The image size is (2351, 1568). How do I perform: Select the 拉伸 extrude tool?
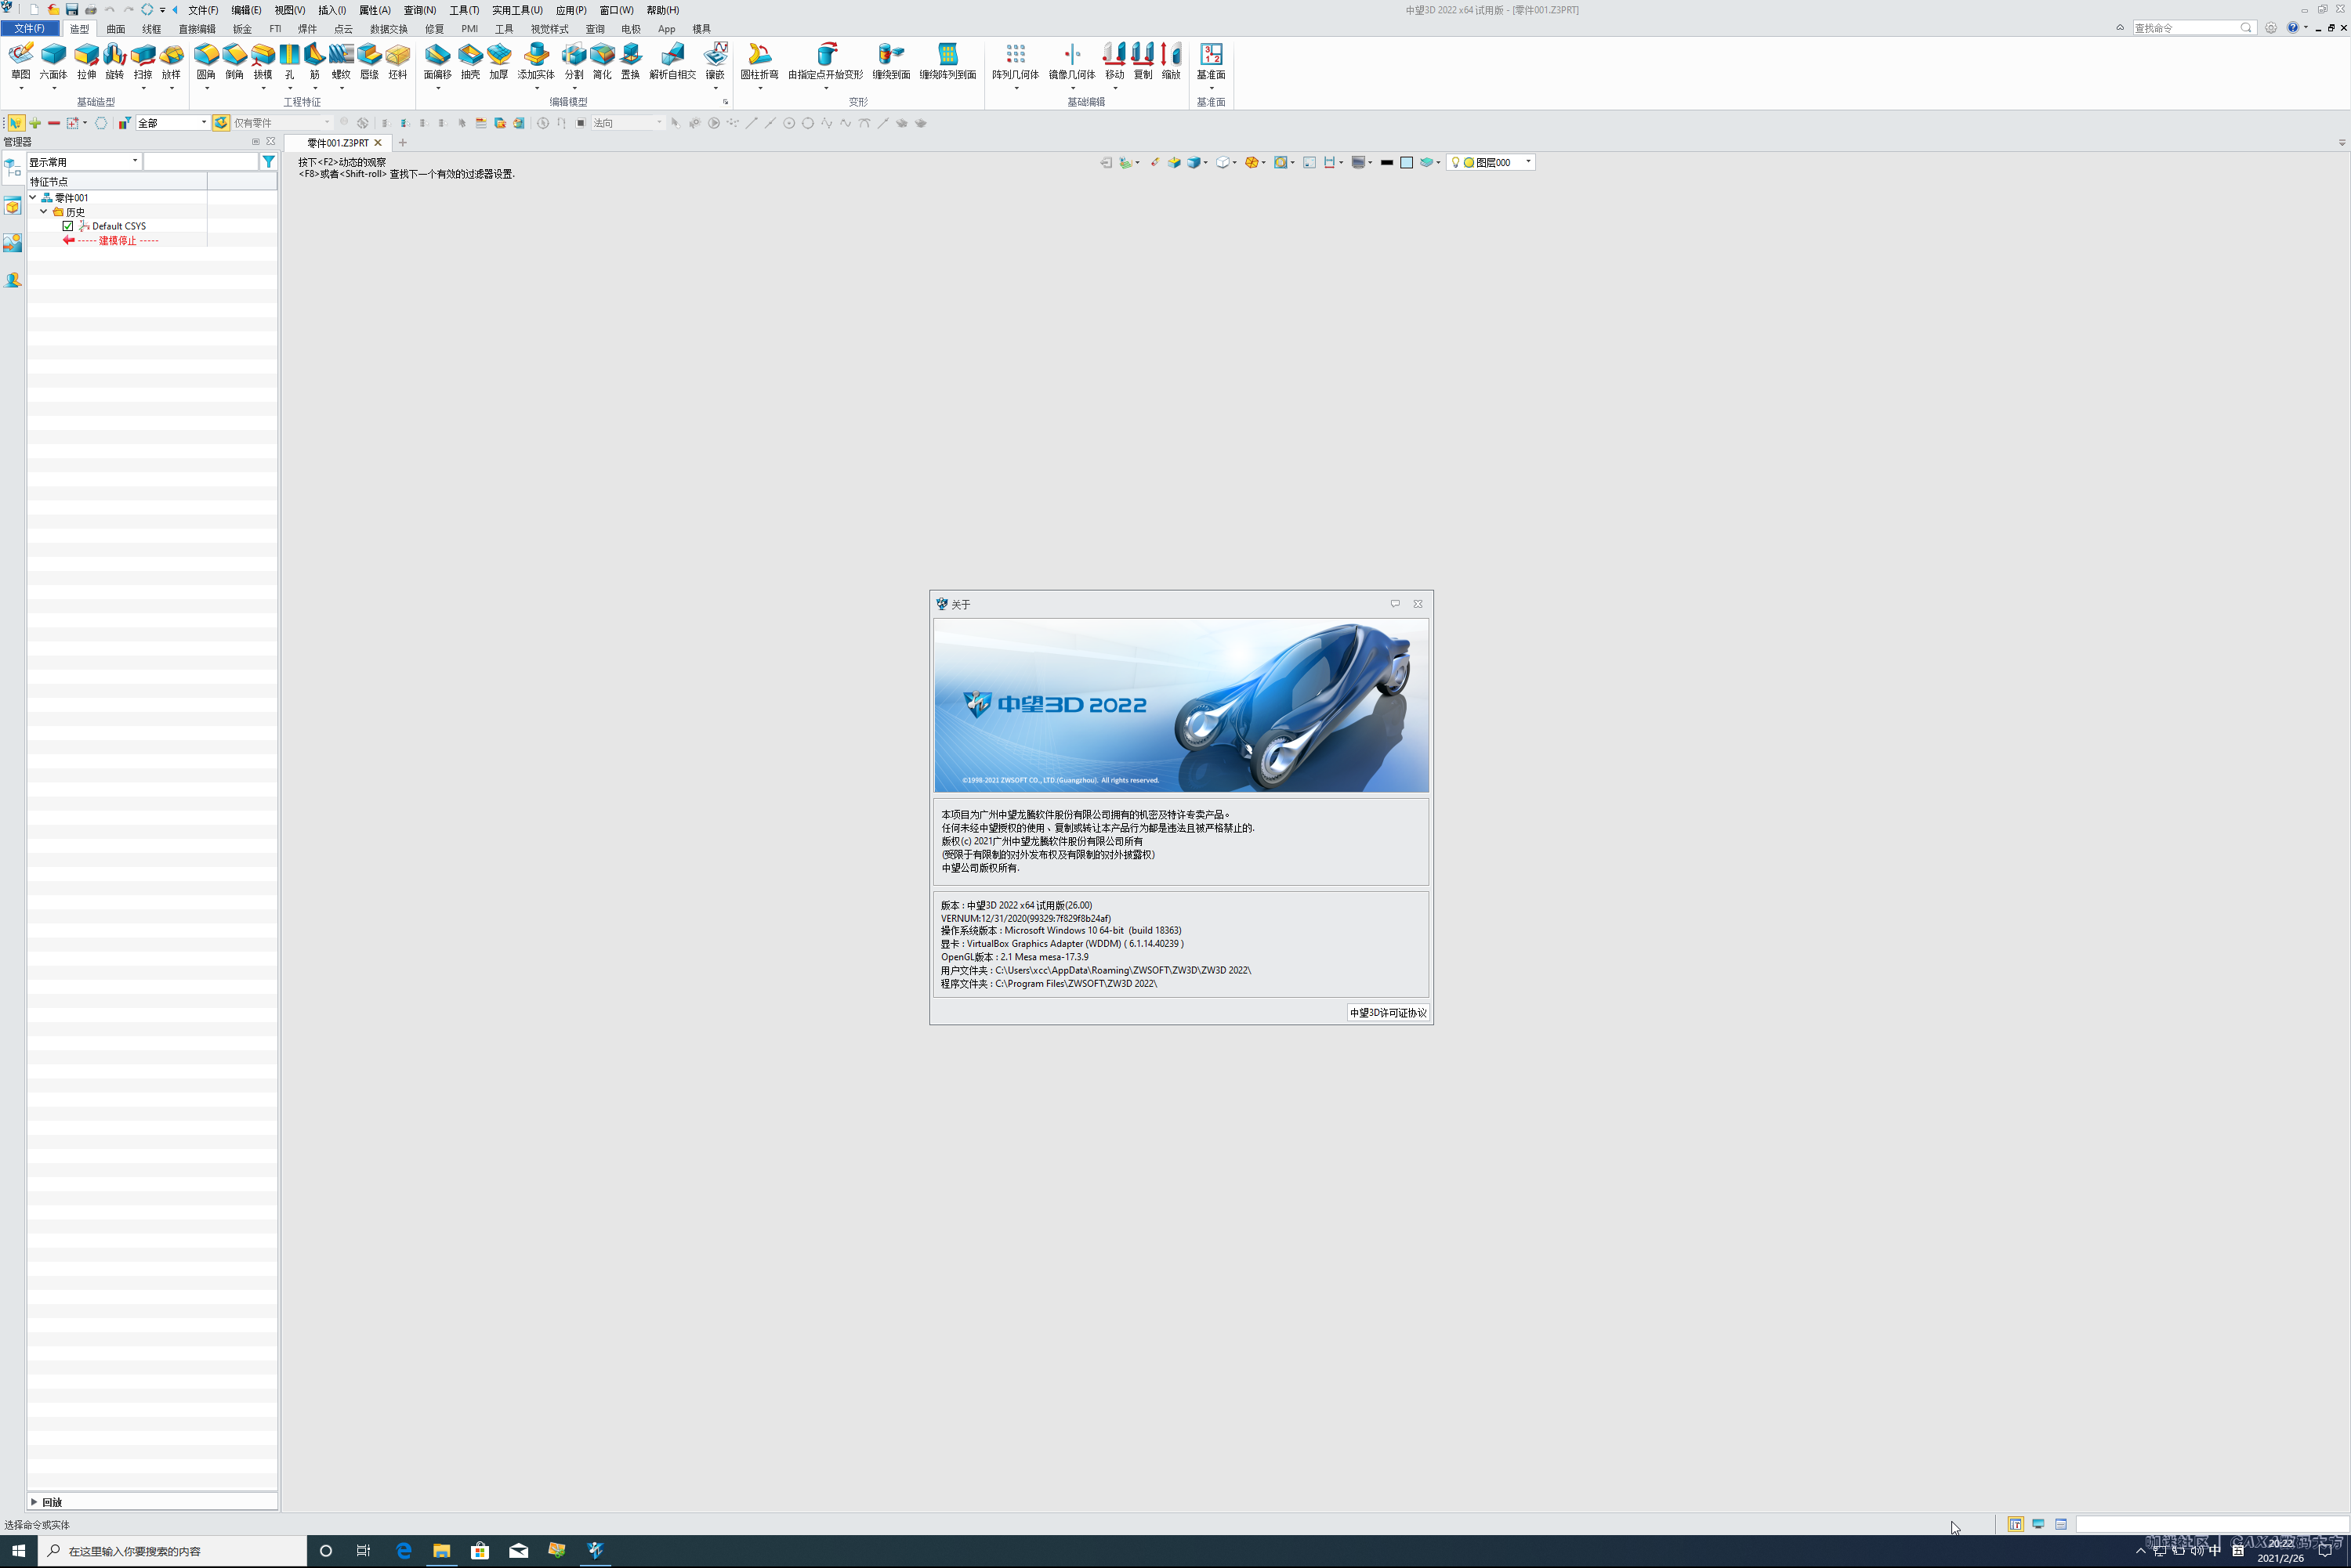click(x=86, y=60)
